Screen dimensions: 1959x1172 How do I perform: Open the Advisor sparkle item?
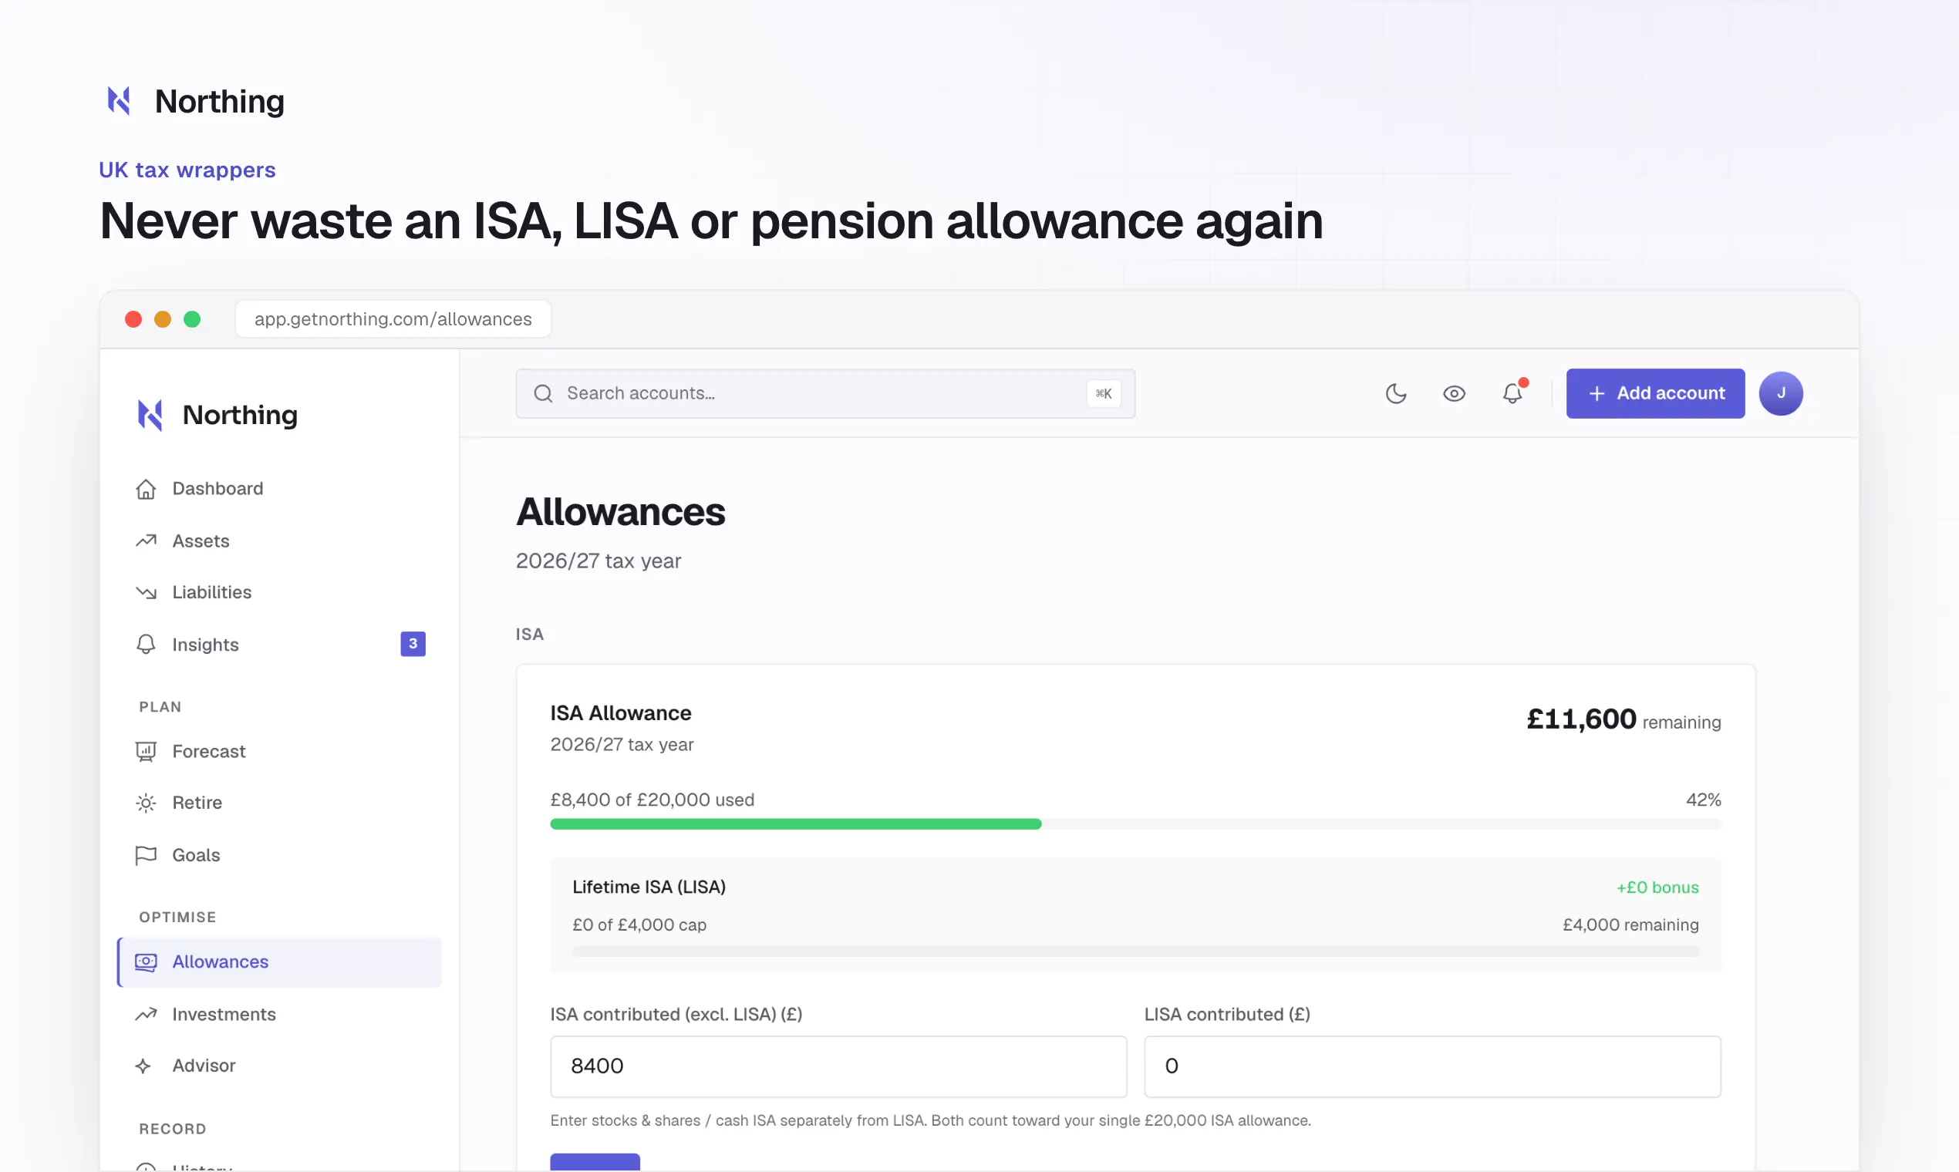pos(280,1066)
